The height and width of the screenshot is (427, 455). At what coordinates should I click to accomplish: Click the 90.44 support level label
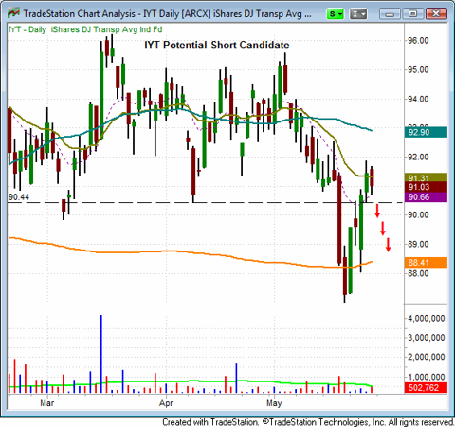[19, 197]
